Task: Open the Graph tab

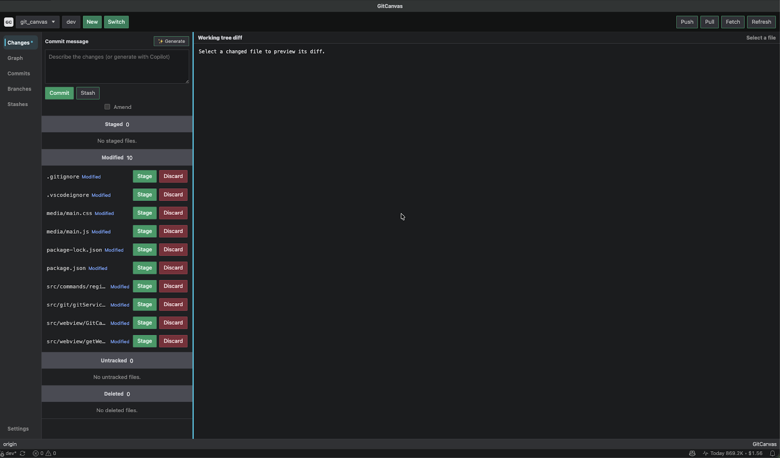Action: [15, 58]
